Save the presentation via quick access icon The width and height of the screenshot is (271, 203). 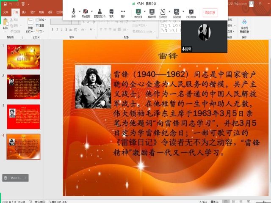[x=5, y=4]
